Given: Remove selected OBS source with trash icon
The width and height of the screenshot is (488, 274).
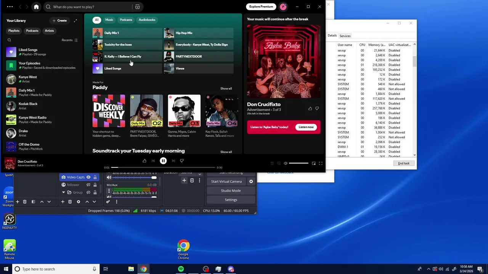Looking at the screenshot, I should point(70,202).
